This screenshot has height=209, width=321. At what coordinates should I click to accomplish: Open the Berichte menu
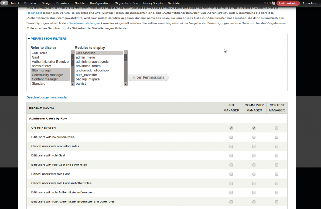point(174,3)
